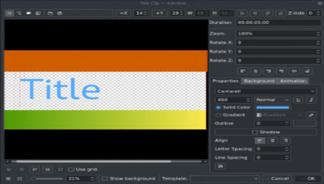Image resolution: width=324 pixels, height=184 pixels.
Task: Switch to the Properties tab
Action: (225, 81)
